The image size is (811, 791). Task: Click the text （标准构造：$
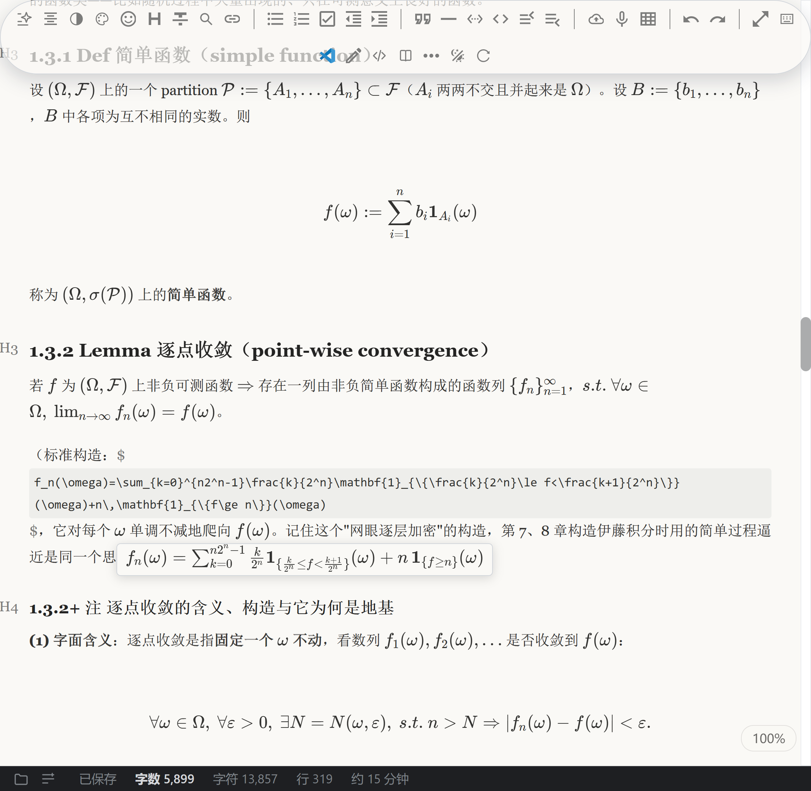tap(78, 455)
